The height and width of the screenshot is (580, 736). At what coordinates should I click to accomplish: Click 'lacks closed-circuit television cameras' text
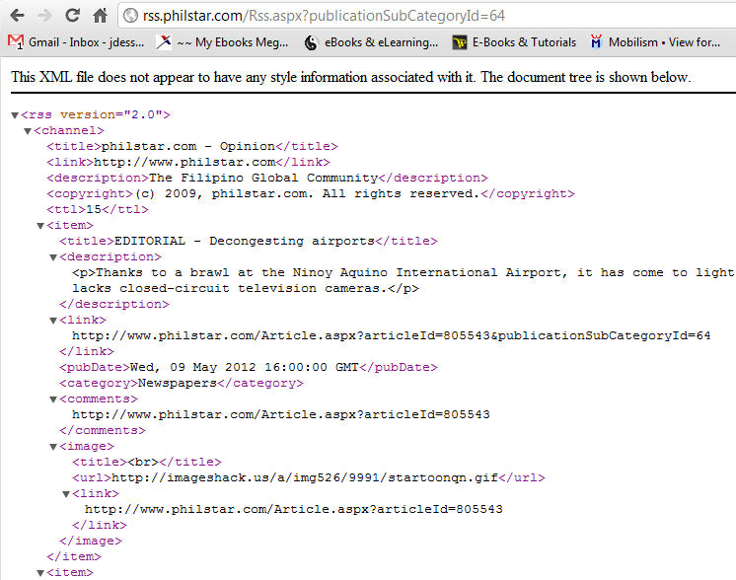[226, 288]
